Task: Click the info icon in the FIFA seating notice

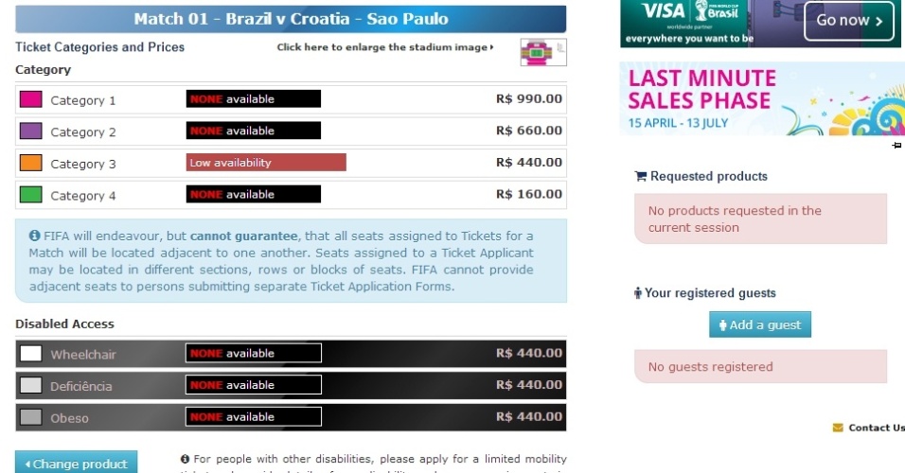Action: (x=35, y=236)
